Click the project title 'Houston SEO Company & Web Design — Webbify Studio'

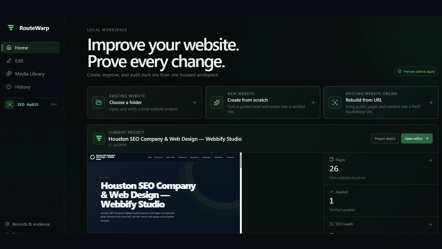tap(175, 139)
